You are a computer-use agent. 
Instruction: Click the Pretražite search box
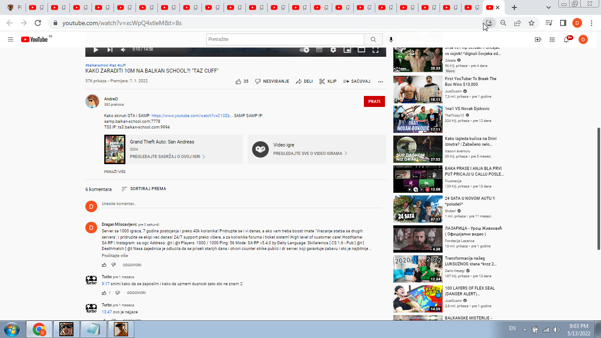(285, 40)
